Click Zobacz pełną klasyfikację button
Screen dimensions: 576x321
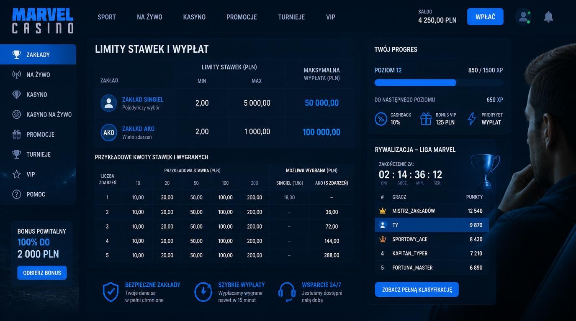(x=417, y=289)
